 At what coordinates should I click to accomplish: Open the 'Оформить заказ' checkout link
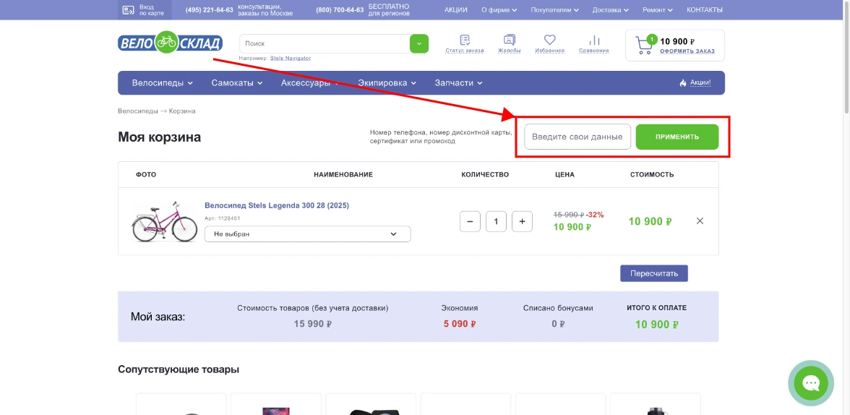point(687,51)
